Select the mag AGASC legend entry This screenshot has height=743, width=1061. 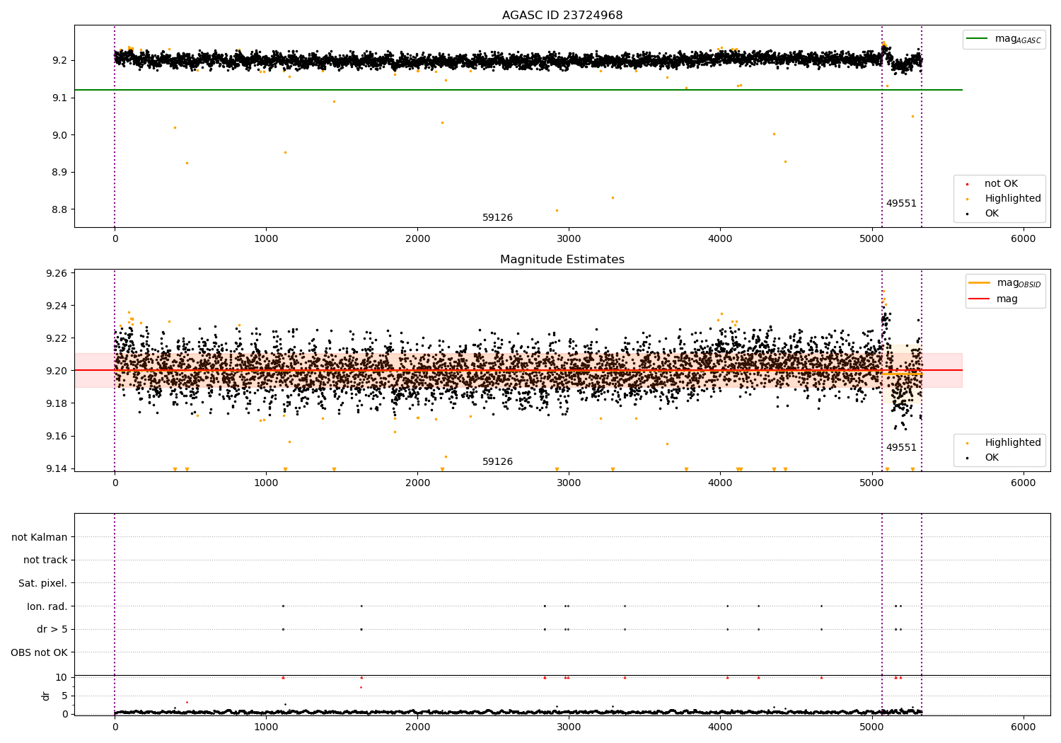(x=1004, y=39)
